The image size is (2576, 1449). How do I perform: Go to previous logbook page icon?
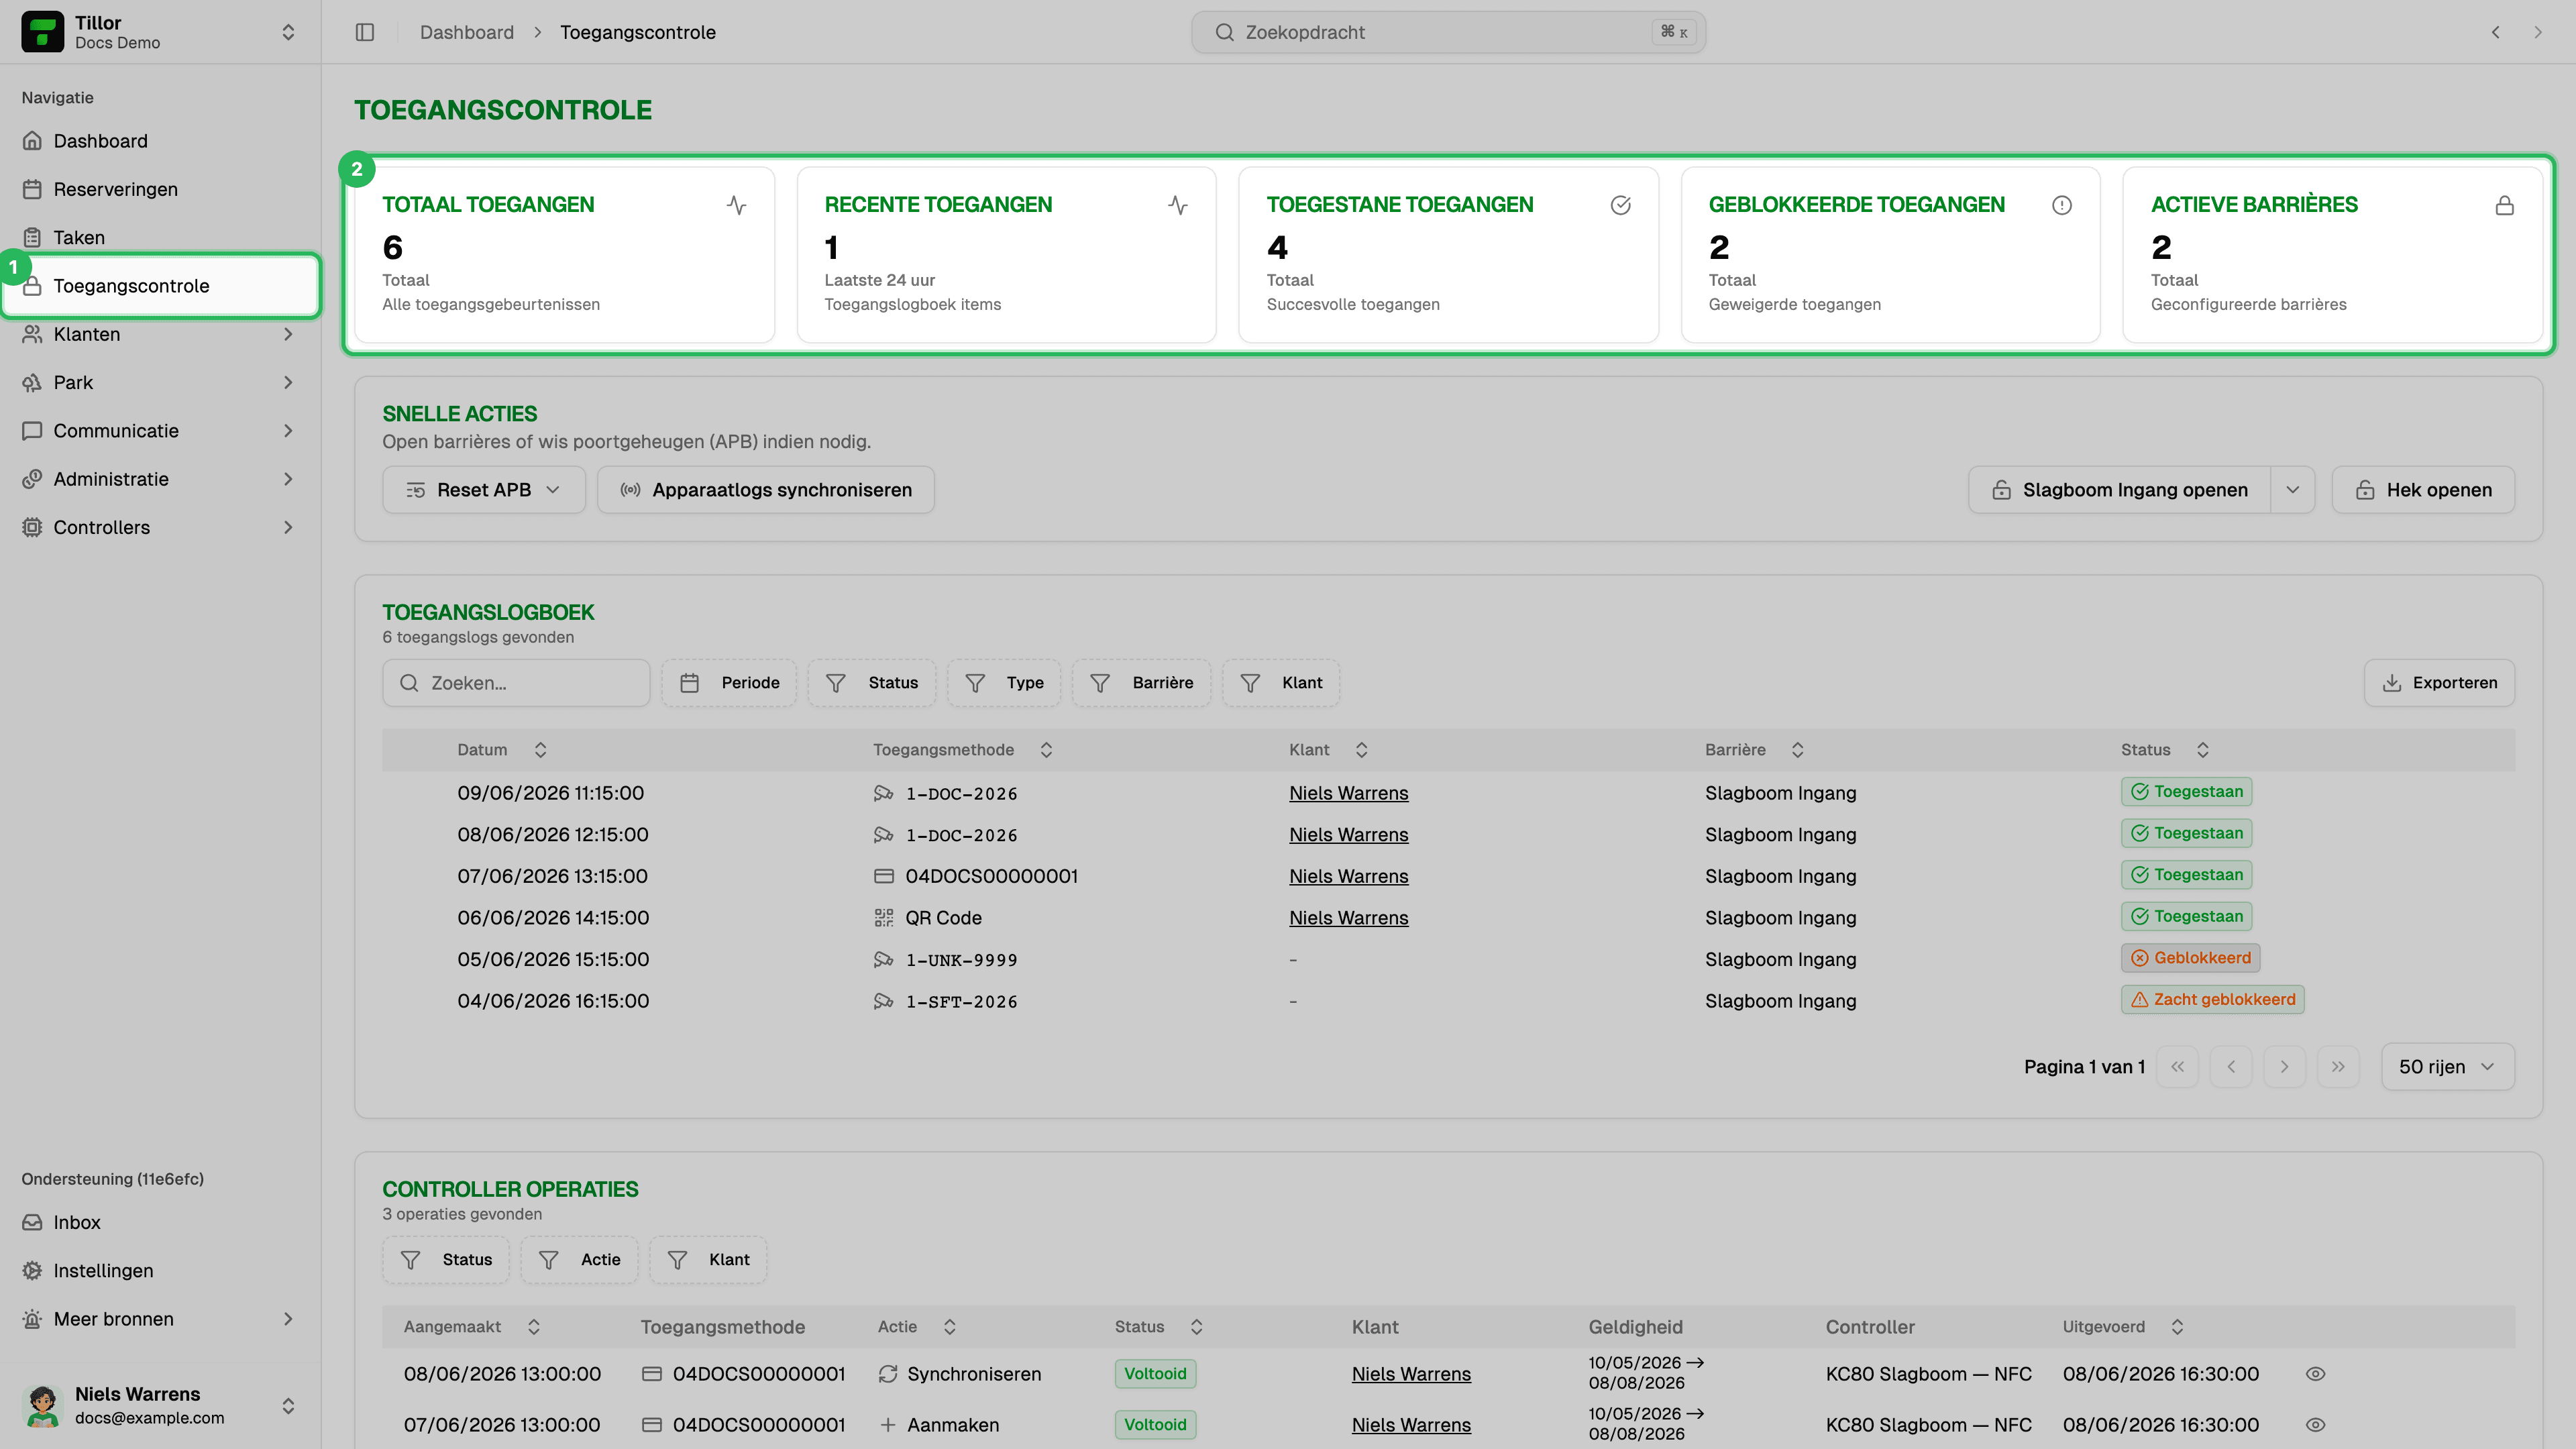pos(2231,1067)
